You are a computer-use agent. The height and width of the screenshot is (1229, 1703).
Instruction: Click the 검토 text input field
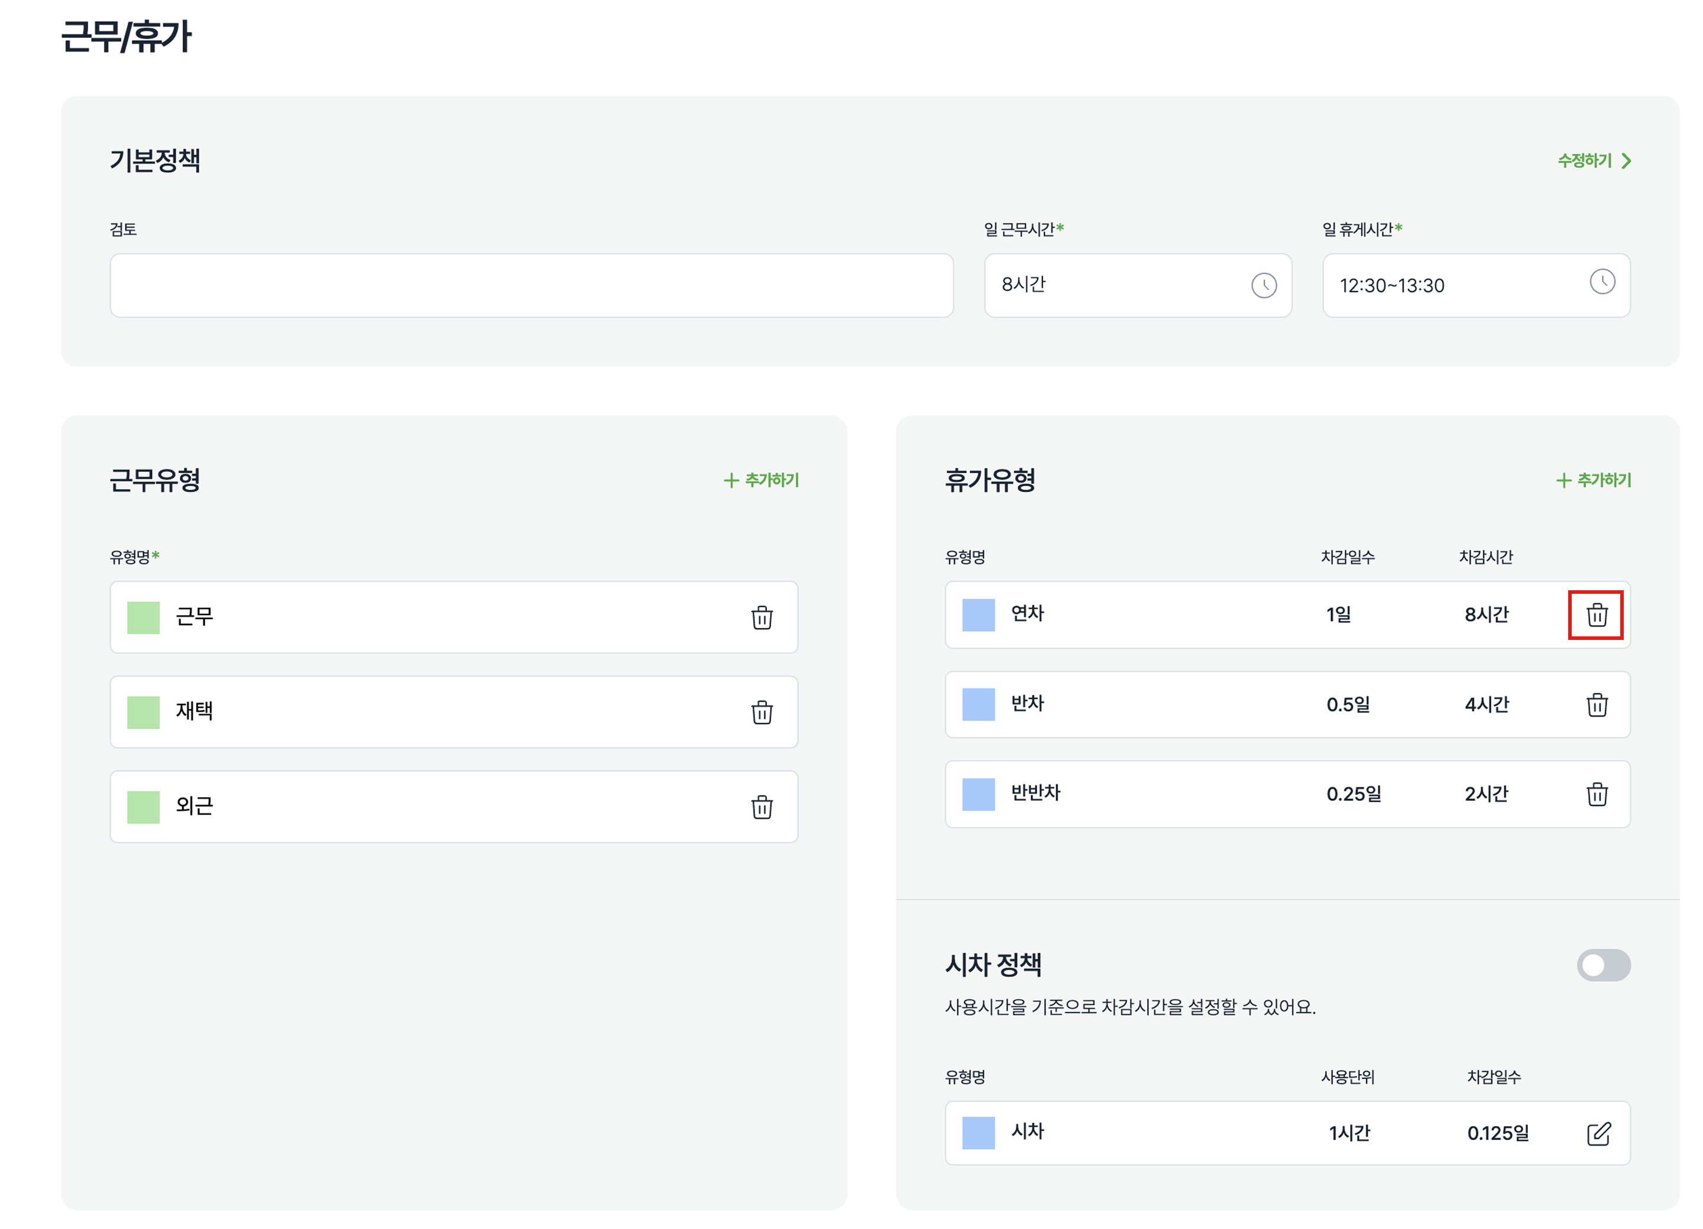pos(532,286)
